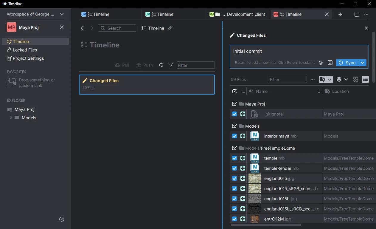
Task: Select Maya Proj in Explorer tree
Action: coord(21,109)
